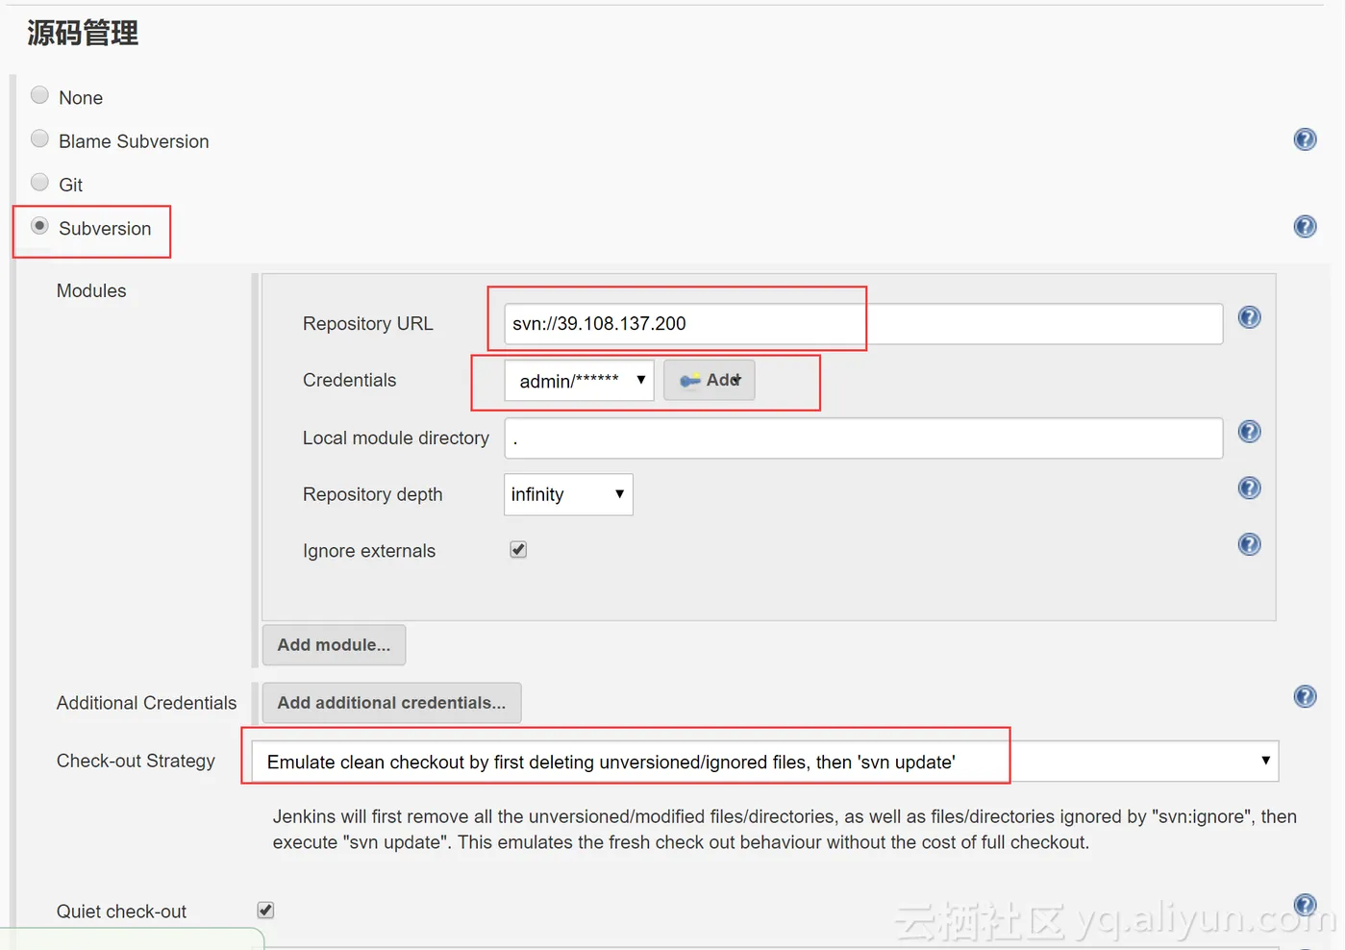Viewport: 1346px width, 950px height.
Task: Select the Subversion radio button
Action: click(39, 226)
